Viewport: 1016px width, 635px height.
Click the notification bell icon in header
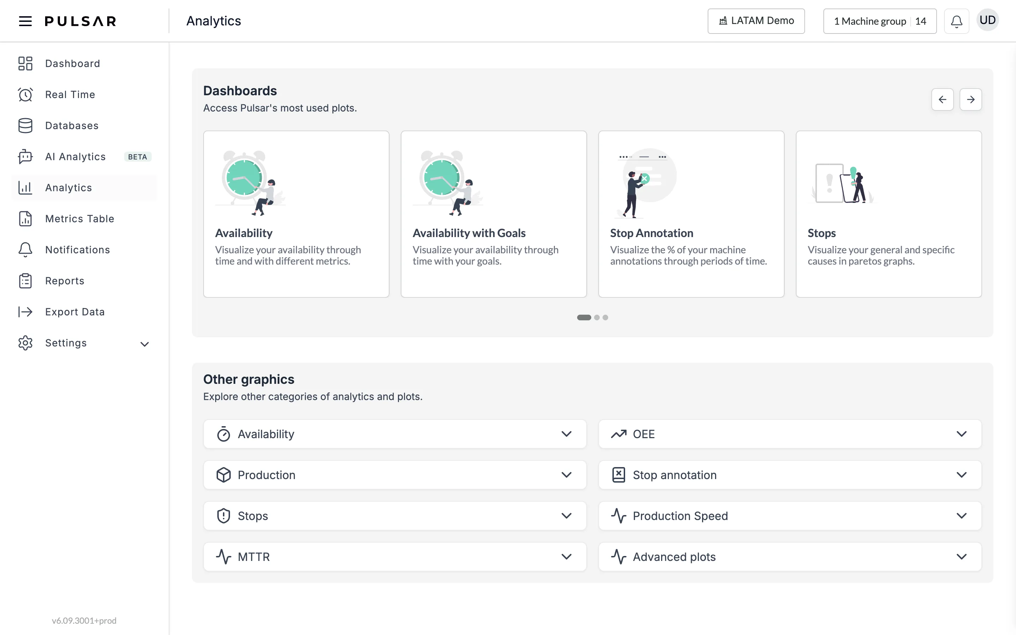tap(956, 21)
